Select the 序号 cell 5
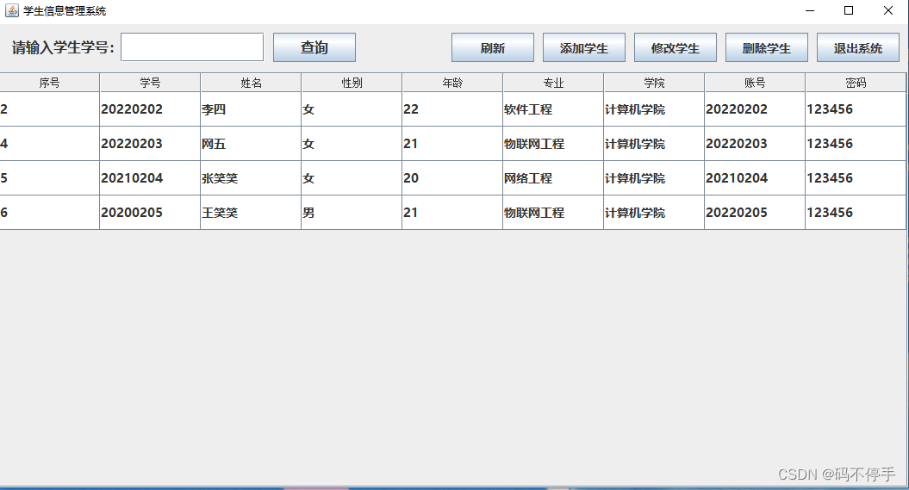The width and height of the screenshot is (909, 490). pos(49,177)
